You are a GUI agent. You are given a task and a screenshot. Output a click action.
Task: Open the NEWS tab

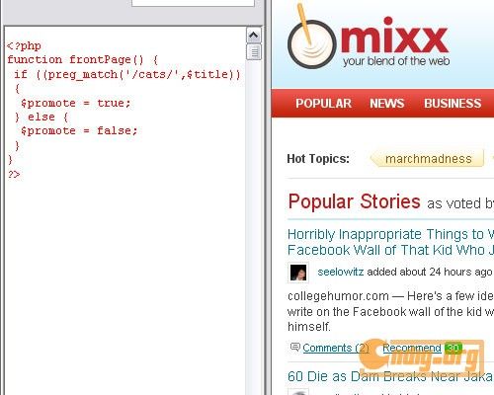coord(387,104)
